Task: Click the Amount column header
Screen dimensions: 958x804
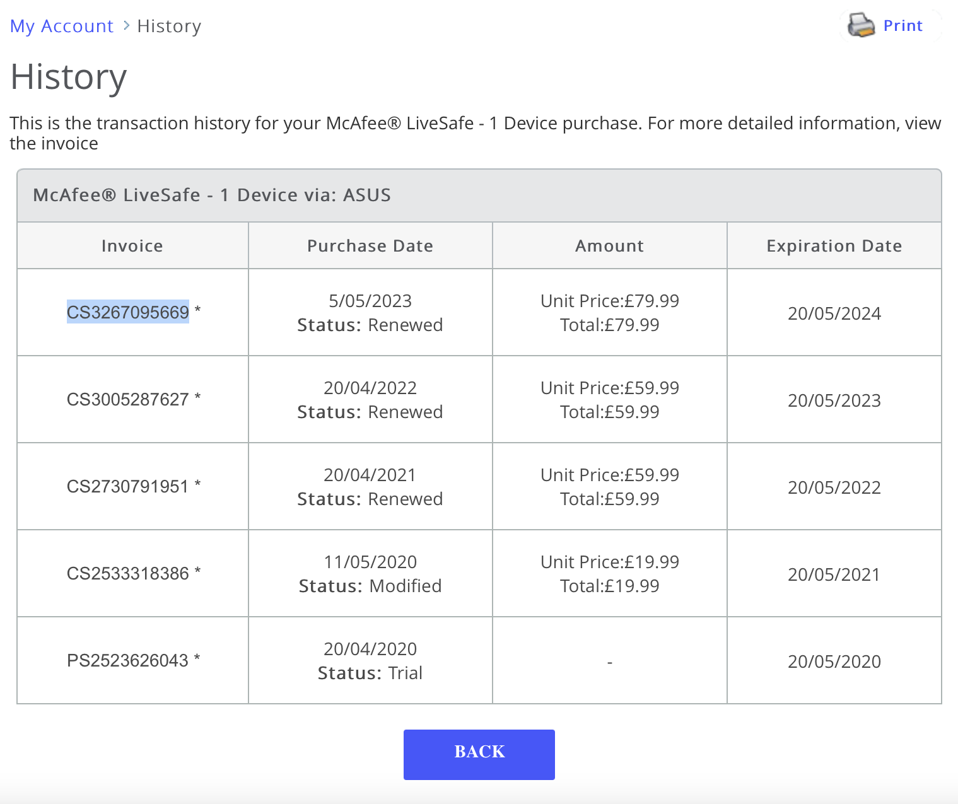Action: tap(609, 246)
